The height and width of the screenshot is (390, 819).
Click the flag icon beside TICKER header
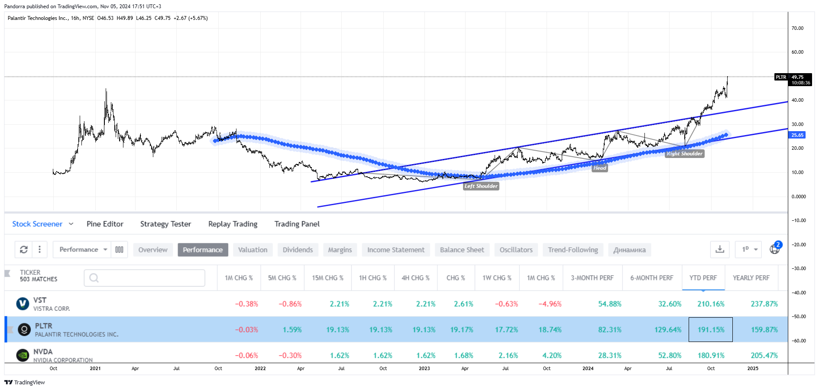click(x=7, y=273)
